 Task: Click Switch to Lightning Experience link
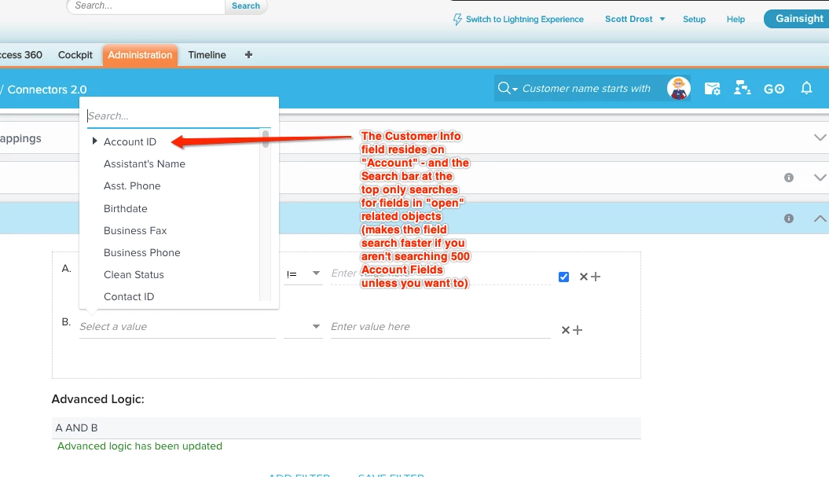click(x=524, y=19)
